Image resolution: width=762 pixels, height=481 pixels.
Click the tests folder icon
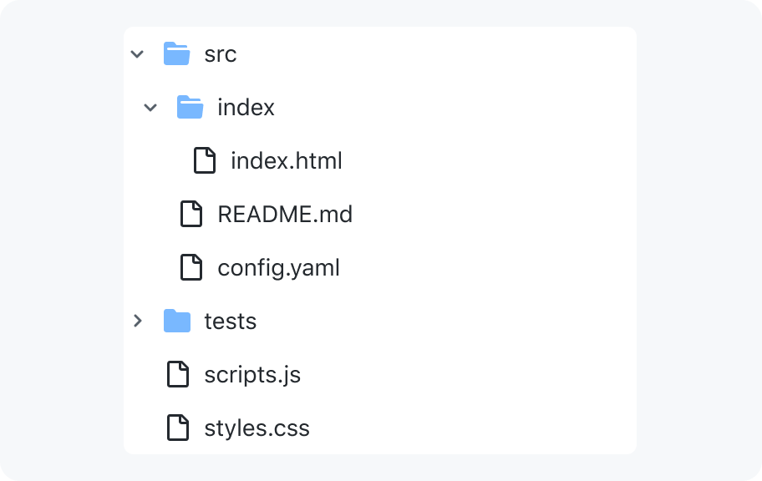pyautogui.click(x=177, y=321)
